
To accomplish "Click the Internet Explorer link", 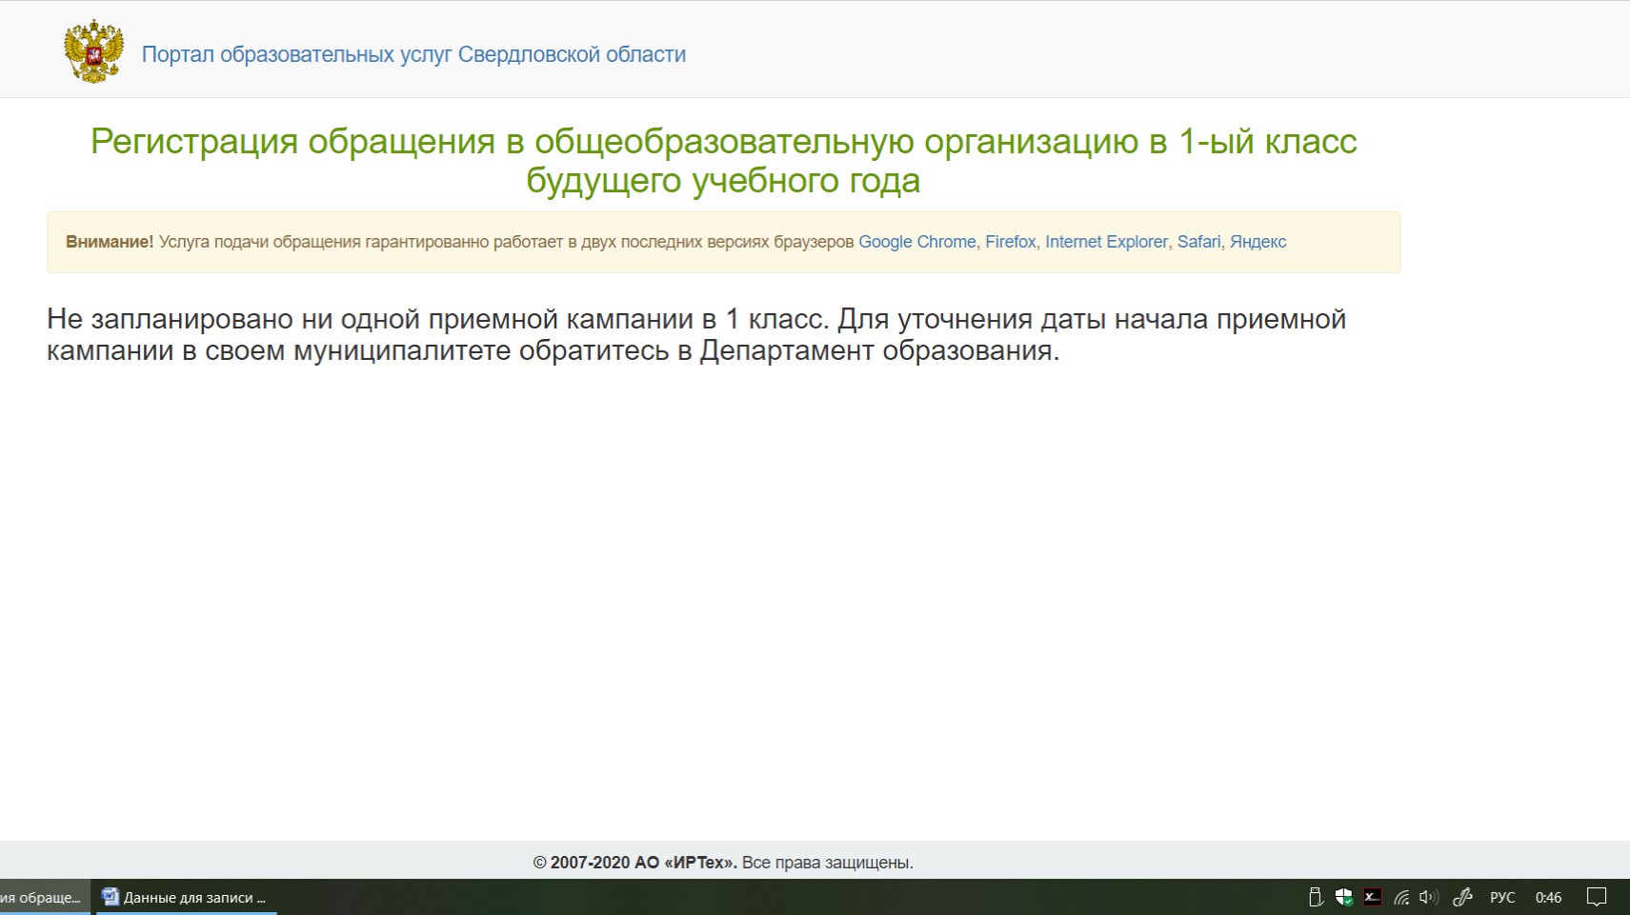I will 1105,242.
